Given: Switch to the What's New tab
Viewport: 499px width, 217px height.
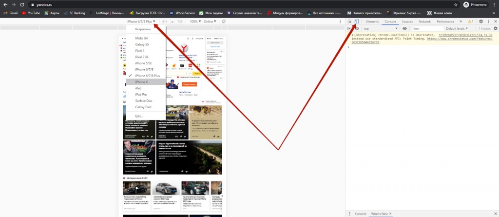Looking at the screenshot, I should (379, 214).
